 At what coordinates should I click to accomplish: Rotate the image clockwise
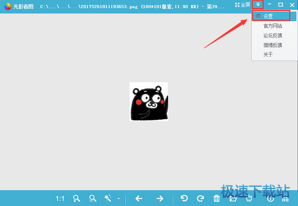[x=200, y=198]
